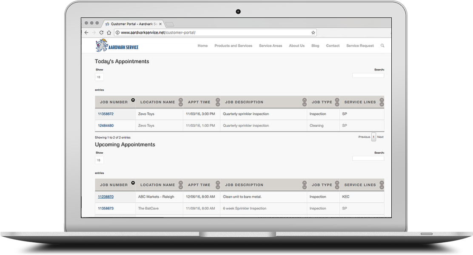
Task: Go back with browser back arrow
Action: 86,32
